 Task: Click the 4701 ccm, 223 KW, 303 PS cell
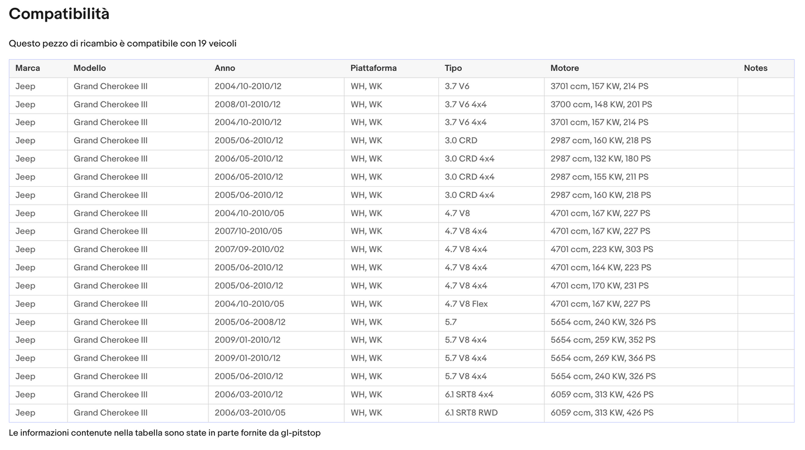(x=602, y=249)
